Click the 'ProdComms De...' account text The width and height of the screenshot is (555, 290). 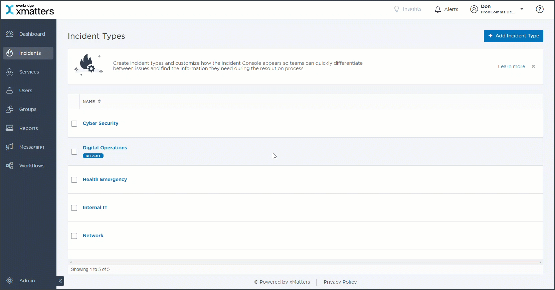point(498,12)
